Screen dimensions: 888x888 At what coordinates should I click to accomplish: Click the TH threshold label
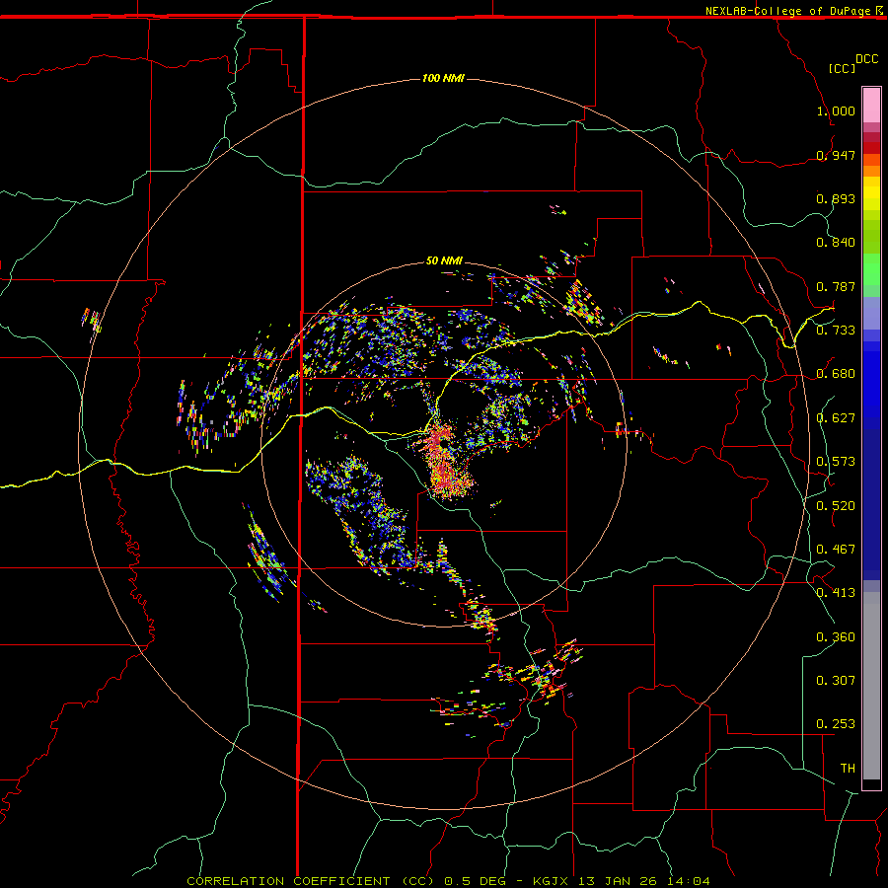click(848, 769)
